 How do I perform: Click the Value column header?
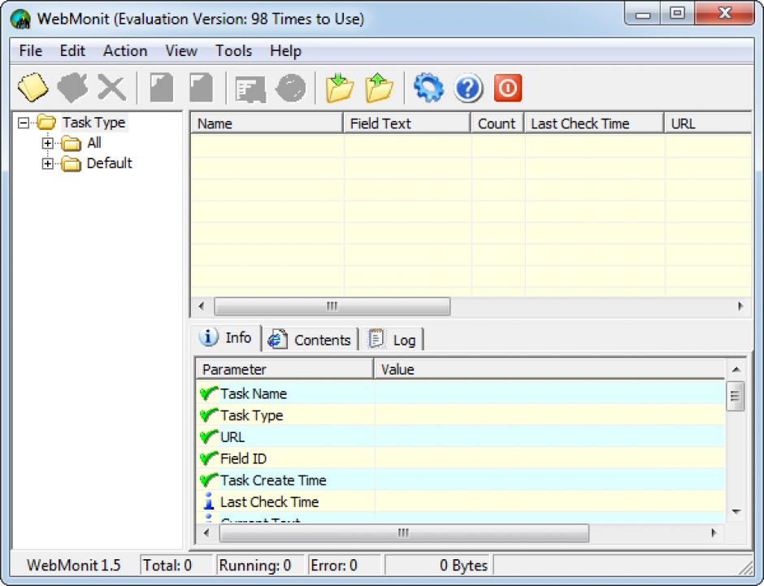549,369
